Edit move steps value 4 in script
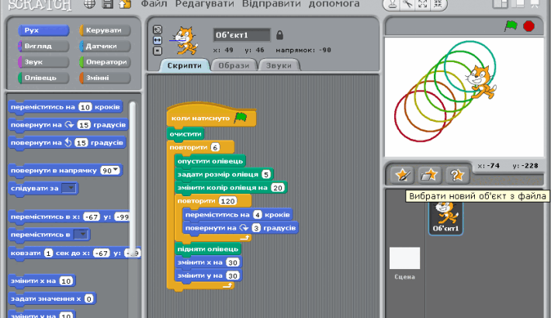Viewport: 551px width, 318px height. (x=258, y=215)
